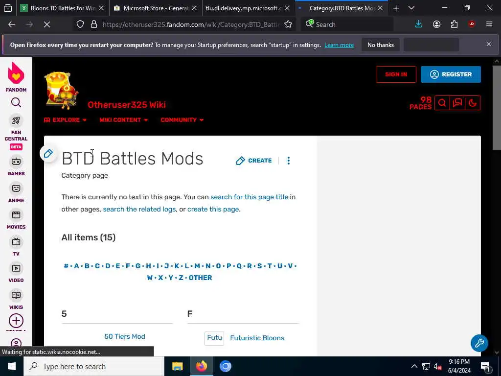Click No thanks in Firefox notification
This screenshot has width=501, height=376.
click(x=381, y=45)
